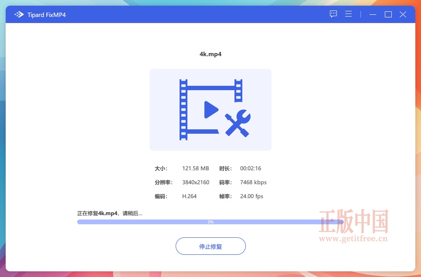Select the 4k.mp4 file name heading

tap(210, 54)
